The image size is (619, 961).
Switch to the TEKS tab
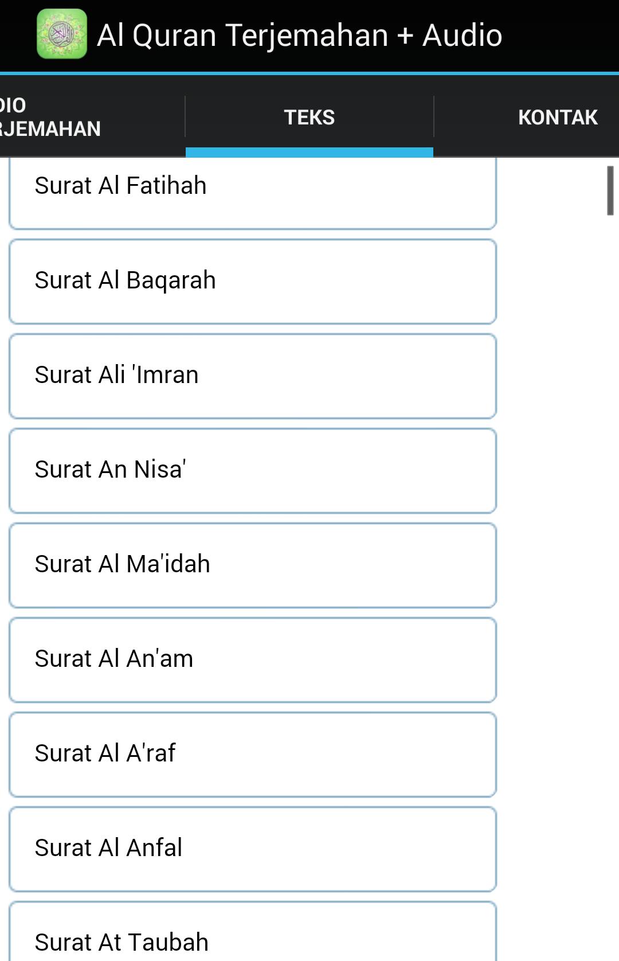309,116
